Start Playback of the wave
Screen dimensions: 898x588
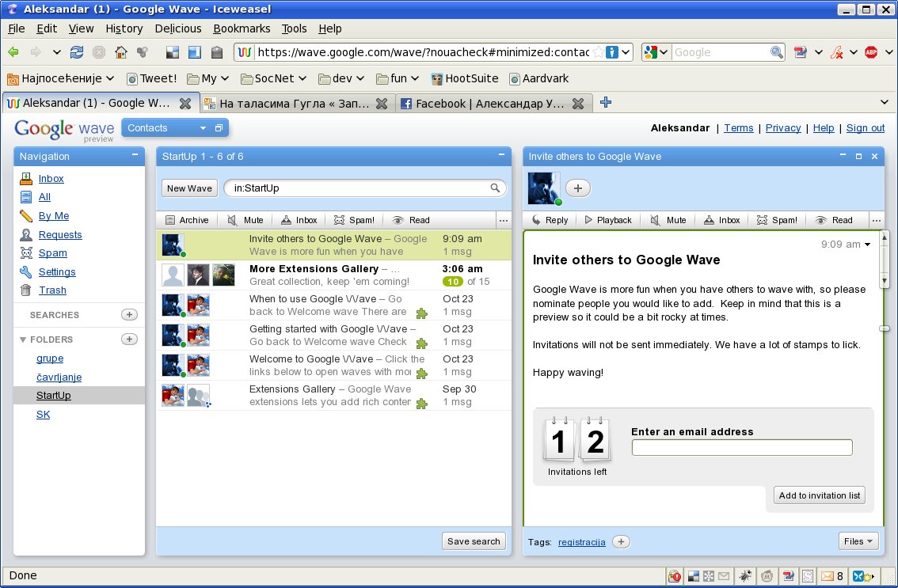pyautogui.click(x=608, y=220)
